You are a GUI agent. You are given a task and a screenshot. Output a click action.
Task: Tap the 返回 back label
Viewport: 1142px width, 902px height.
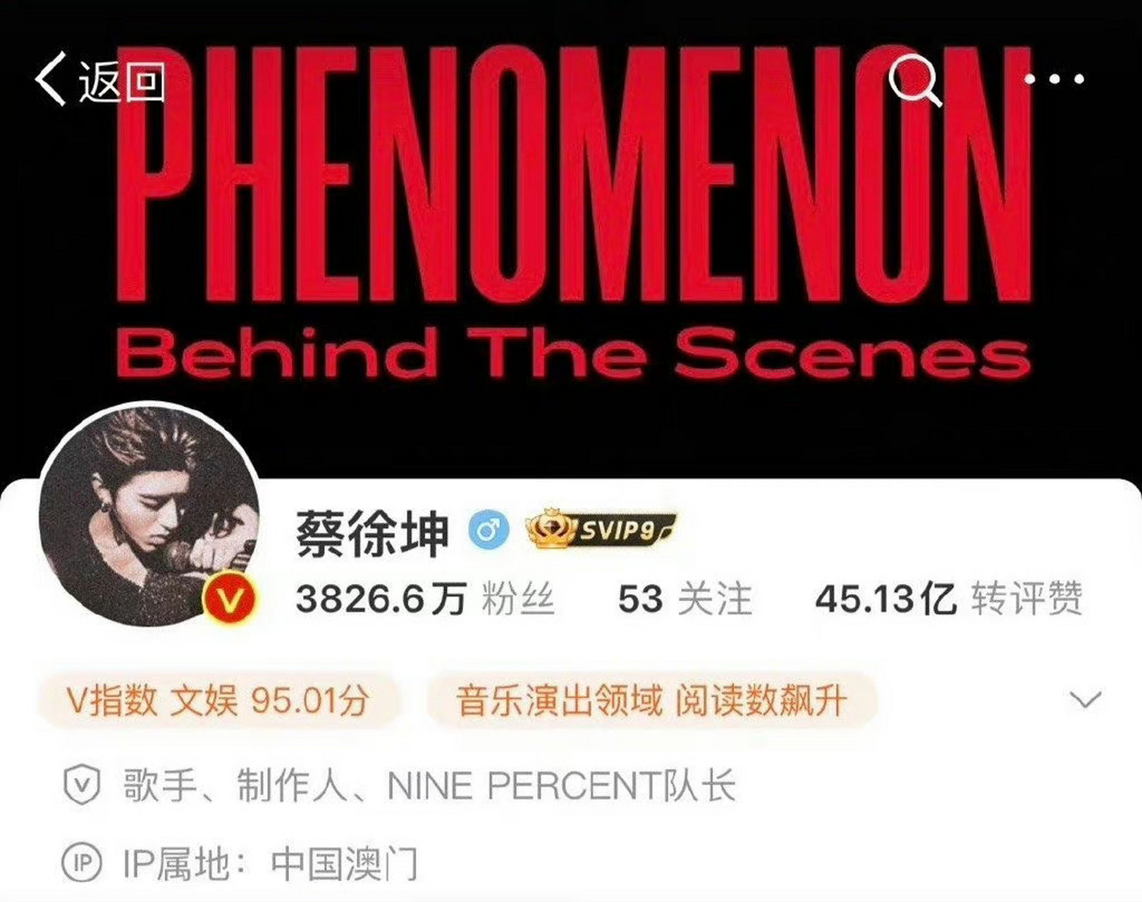point(121,81)
